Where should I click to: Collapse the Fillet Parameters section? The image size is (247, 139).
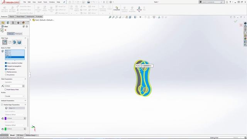point(25,79)
